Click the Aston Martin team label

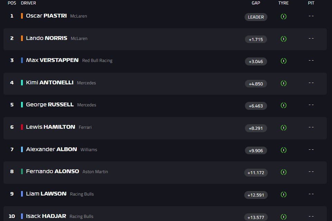click(95, 172)
